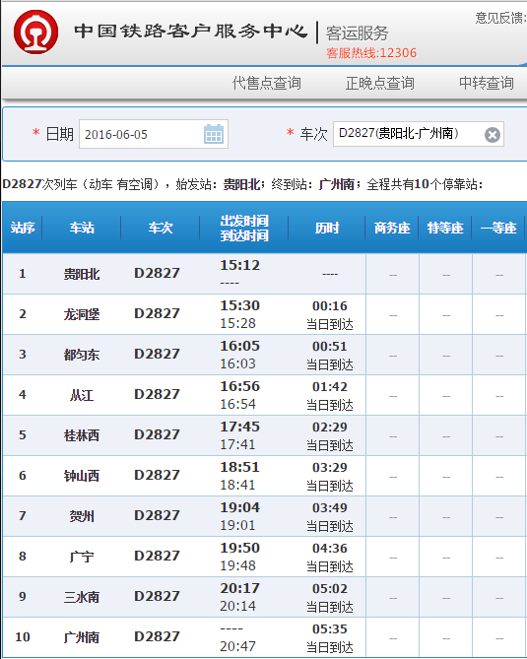Click the 客服热线:12306 text

[371, 53]
